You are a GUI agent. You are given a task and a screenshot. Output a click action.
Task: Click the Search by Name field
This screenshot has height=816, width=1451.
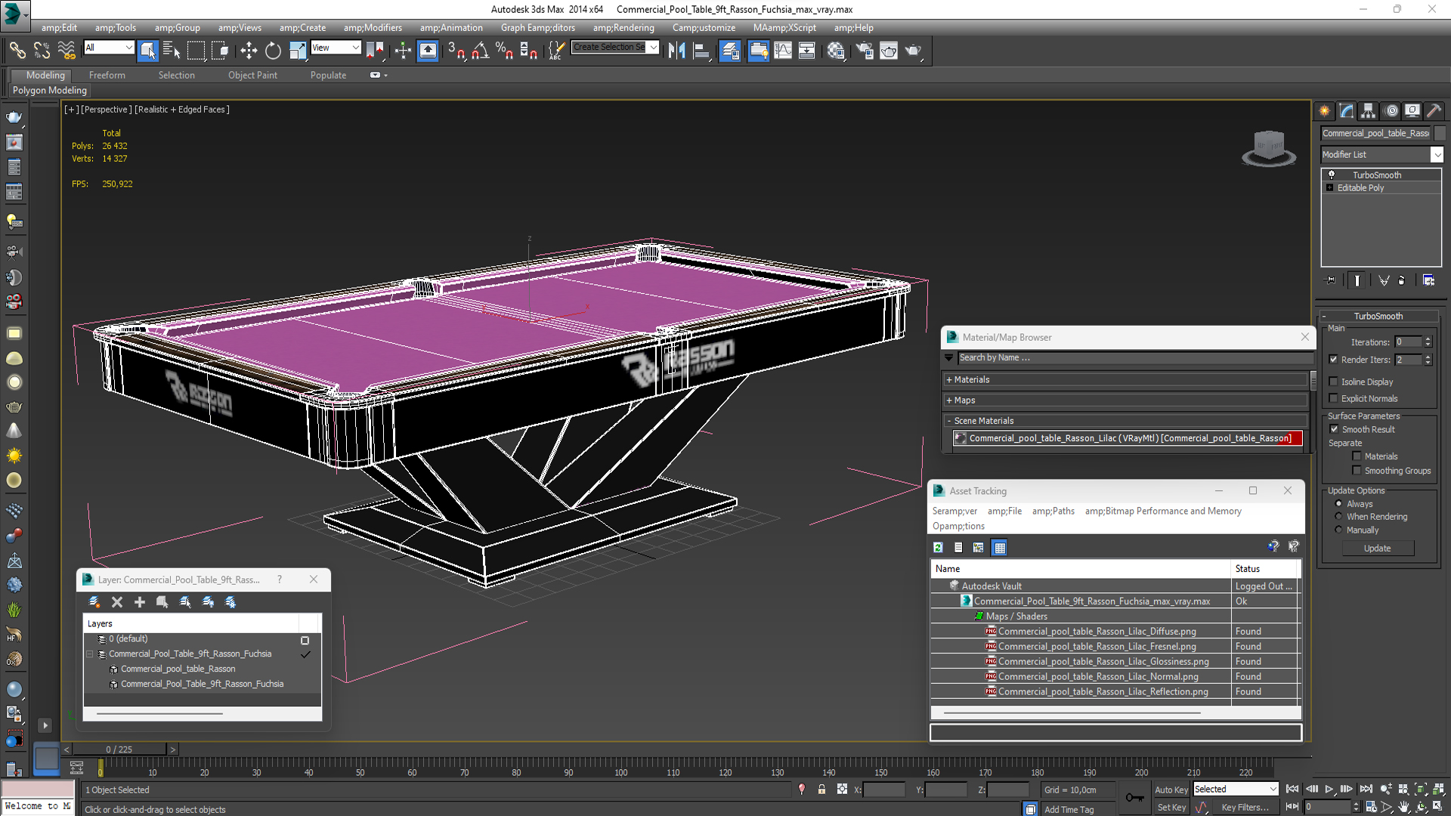point(1135,358)
